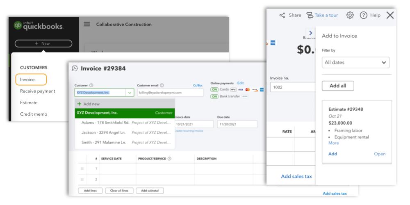Choose Credit memo from the Customers menu
The width and height of the screenshot is (410, 205).
click(34, 114)
